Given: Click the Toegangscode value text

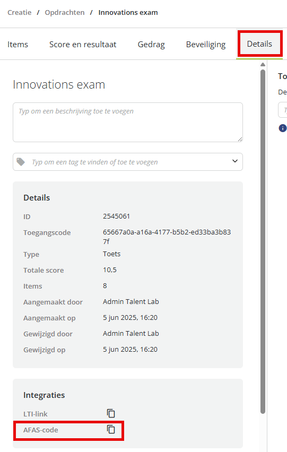Looking at the screenshot, I should click(167, 237).
